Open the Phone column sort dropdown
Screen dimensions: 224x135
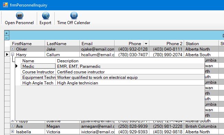point(146,43)
